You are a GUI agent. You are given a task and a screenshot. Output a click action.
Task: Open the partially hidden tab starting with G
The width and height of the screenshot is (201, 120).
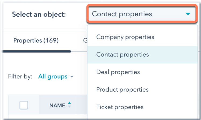click(x=85, y=41)
